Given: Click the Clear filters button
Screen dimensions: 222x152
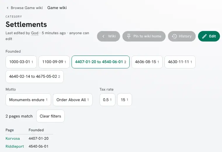Looking at the screenshot, I should tap(51, 116).
